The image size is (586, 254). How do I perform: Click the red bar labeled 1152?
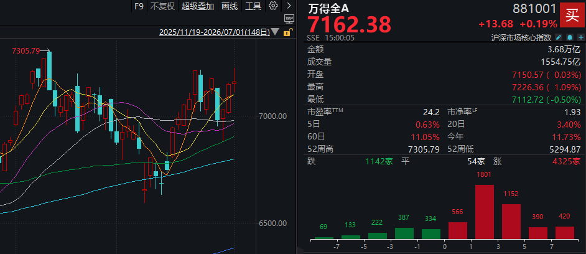[511, 222]
